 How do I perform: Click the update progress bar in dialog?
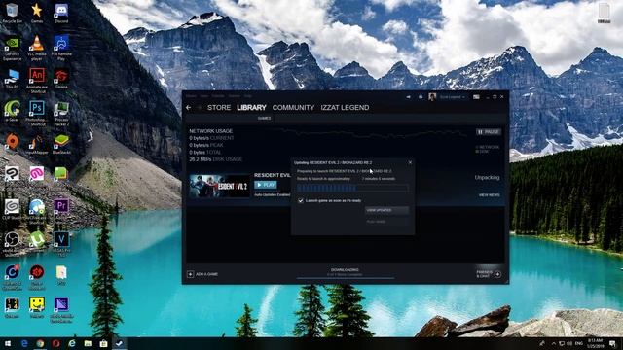pos(352,188)
